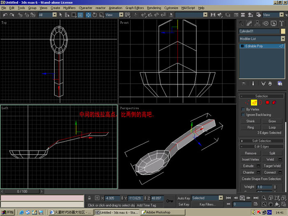This screenshot has width=288, height=216.
Task: Select Element sub-object level icon
Action: tap(274, 102)
